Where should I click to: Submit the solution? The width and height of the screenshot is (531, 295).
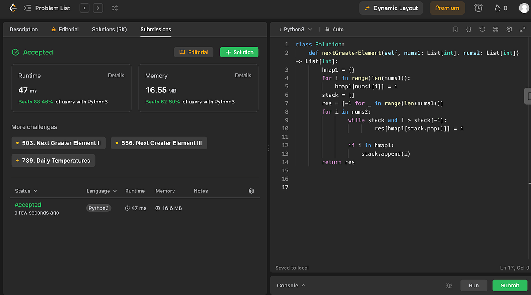click(x=509, y=285)
